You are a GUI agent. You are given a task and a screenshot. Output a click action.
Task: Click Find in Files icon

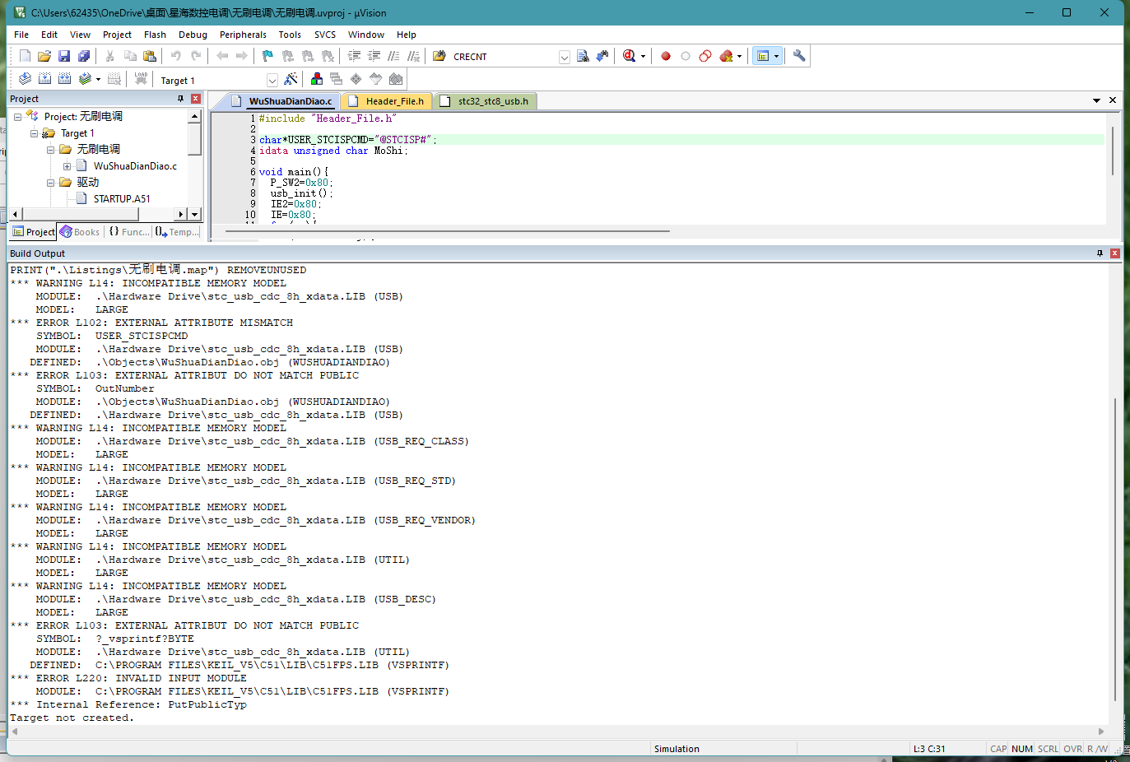(439, 56)
